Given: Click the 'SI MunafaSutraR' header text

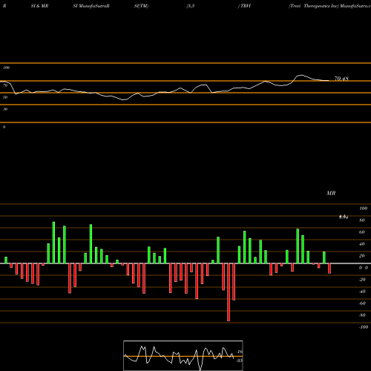Looking at the screenshot, I should (x=91, y=6).
